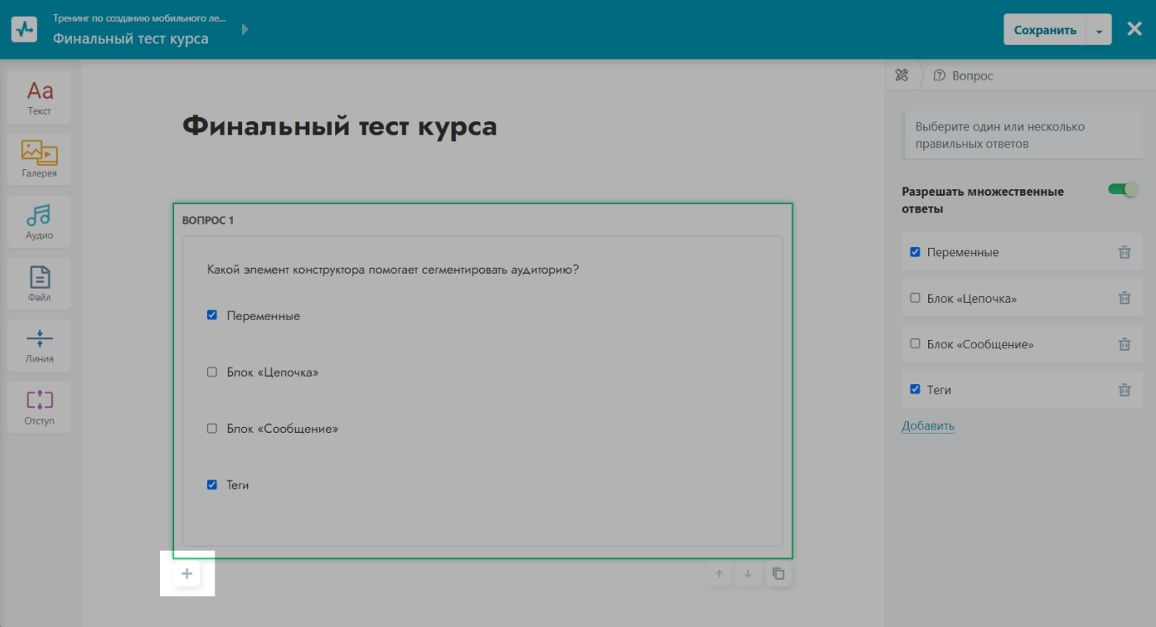Open the «Вопрос» settings tab

[x=963, y=76]
